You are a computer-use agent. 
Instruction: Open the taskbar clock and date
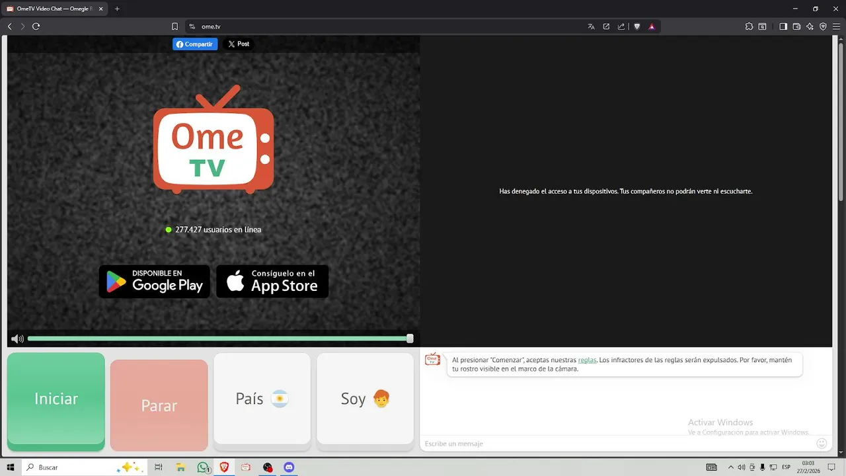[808, 467]
